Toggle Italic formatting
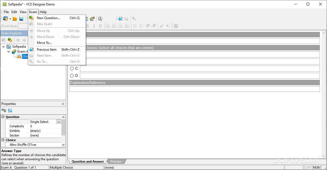This screenshot has height=170, width=327. point(94,26)
